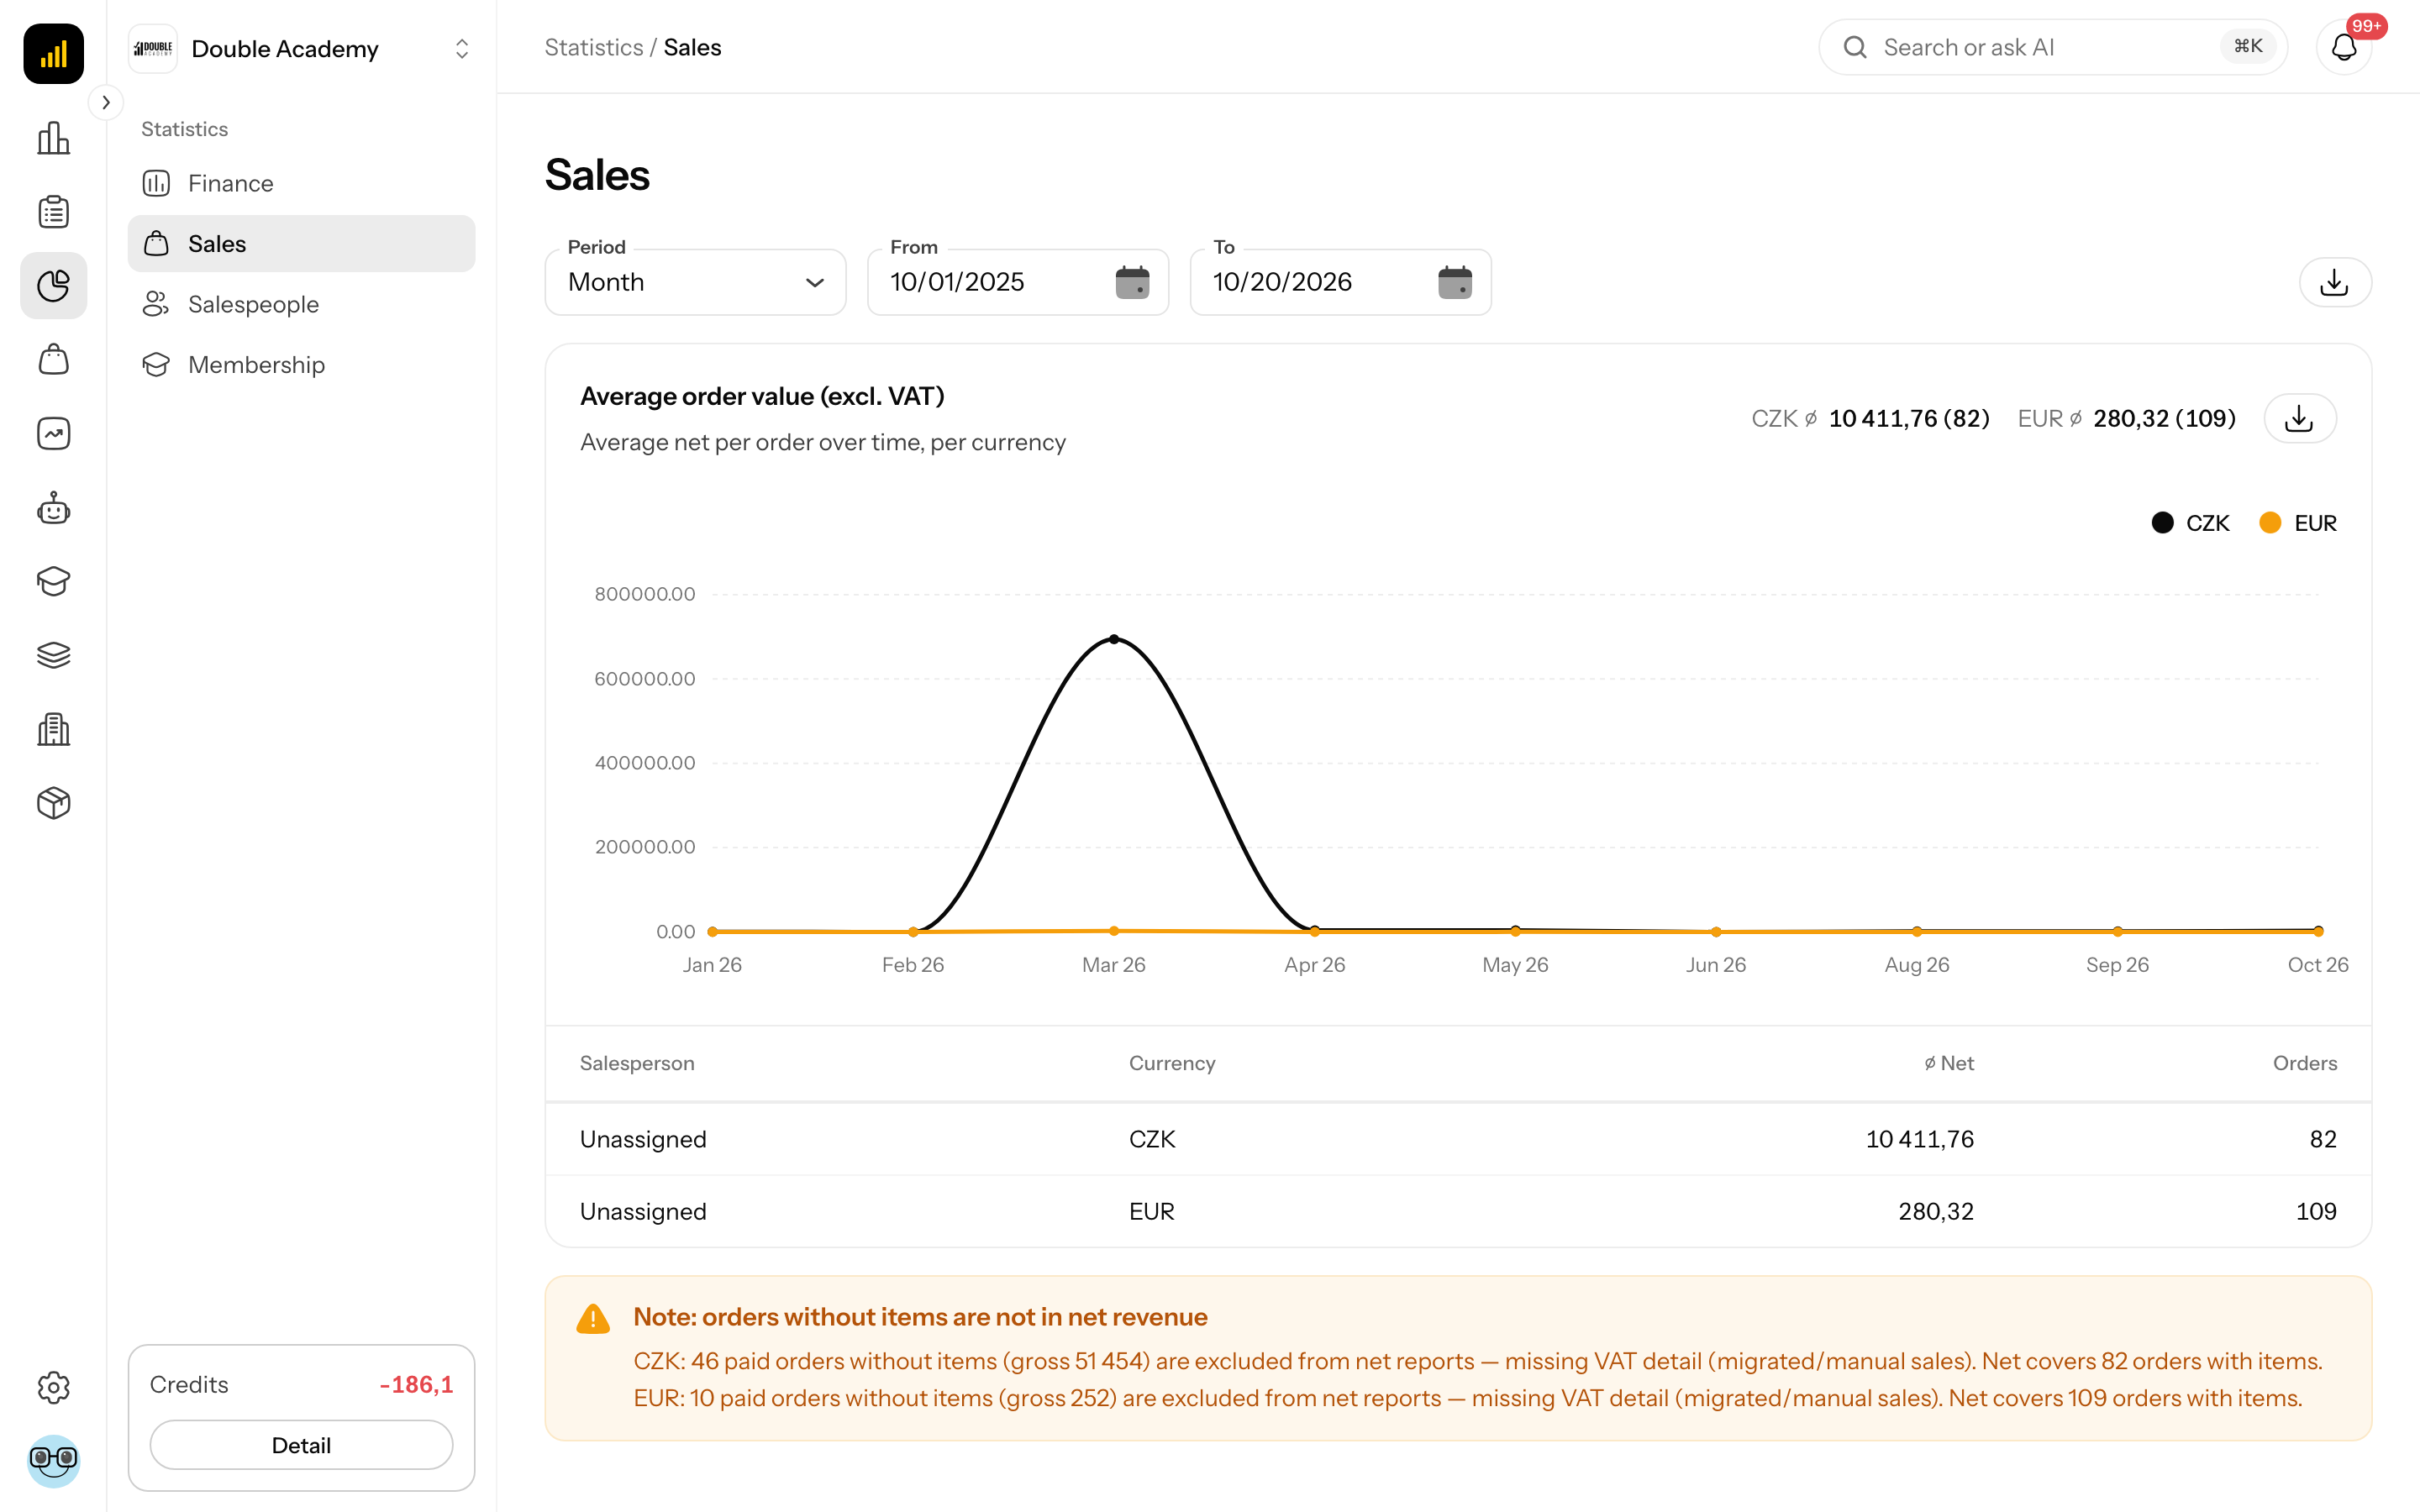Open Salespeople statistics
Image resolution: width=2420 pixels, height=1512 pixels.
[301, 304]
